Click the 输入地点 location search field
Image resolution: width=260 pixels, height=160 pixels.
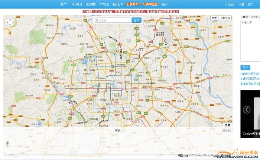111,20
